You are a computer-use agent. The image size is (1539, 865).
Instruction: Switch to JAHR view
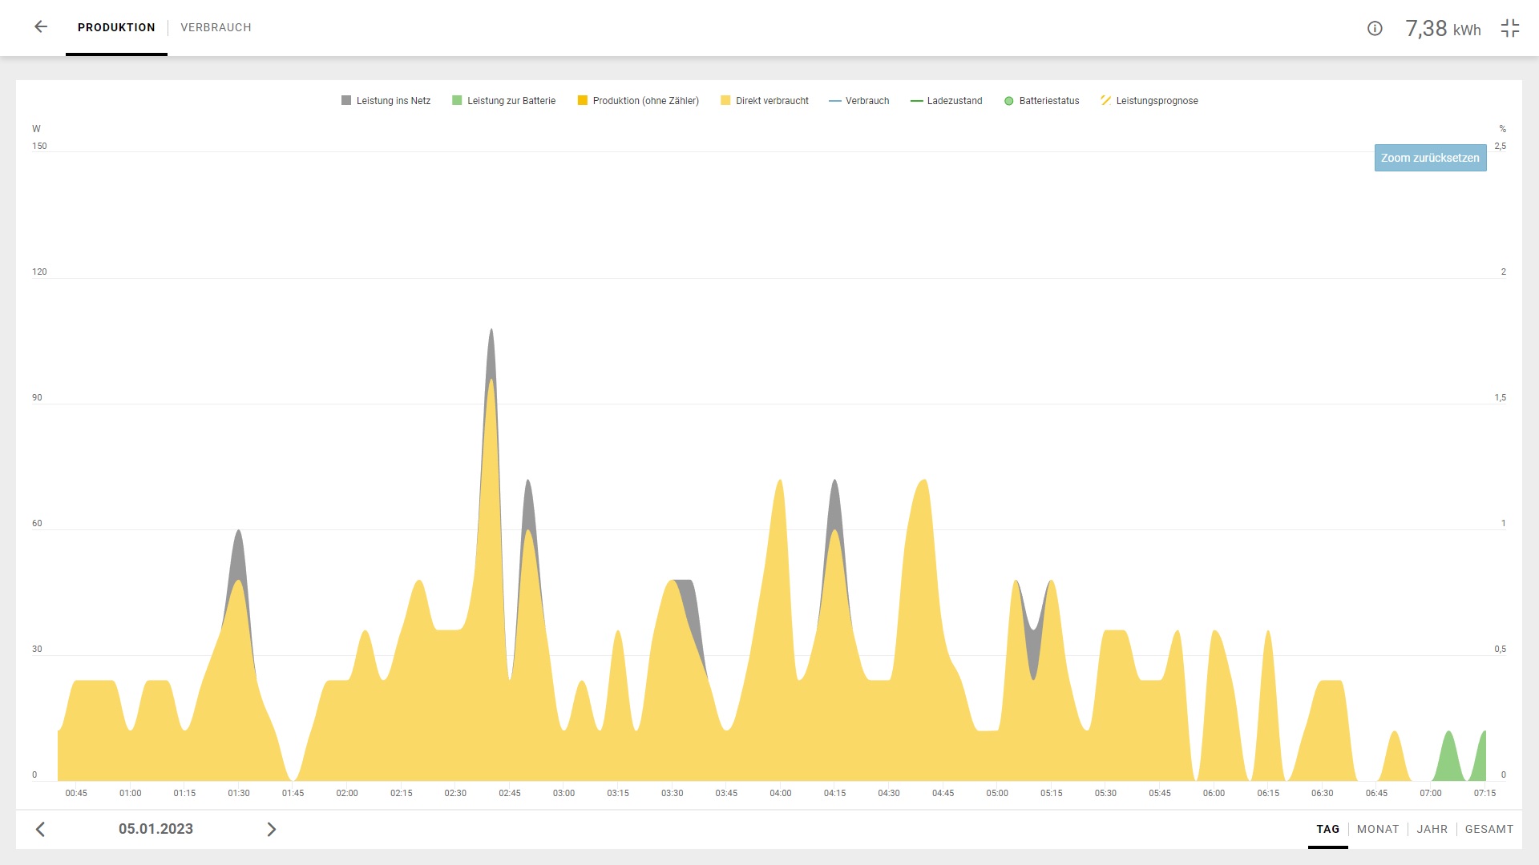1432,829
